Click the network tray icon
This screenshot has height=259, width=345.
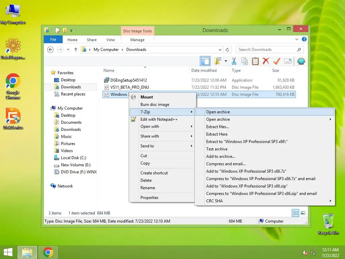(x=313, y=253)
